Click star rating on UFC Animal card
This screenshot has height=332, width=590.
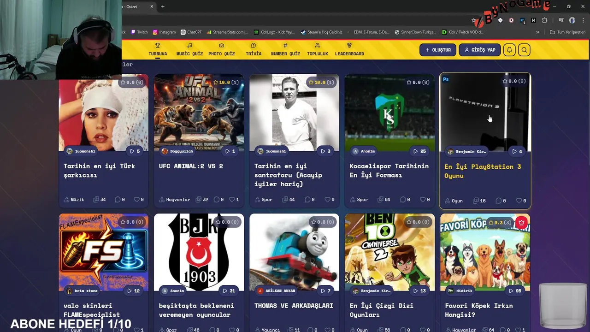(x=226, y=82)
